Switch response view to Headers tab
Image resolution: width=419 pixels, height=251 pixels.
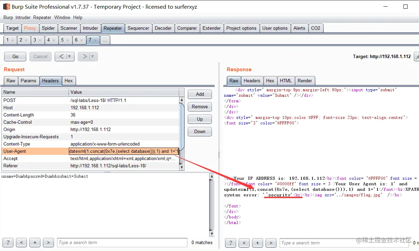[252, 81]
